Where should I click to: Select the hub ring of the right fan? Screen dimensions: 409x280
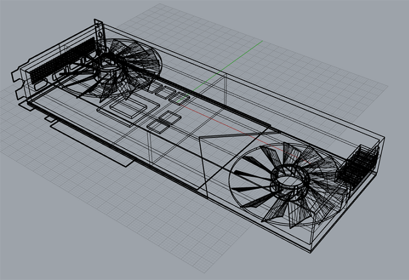(291, 181)
